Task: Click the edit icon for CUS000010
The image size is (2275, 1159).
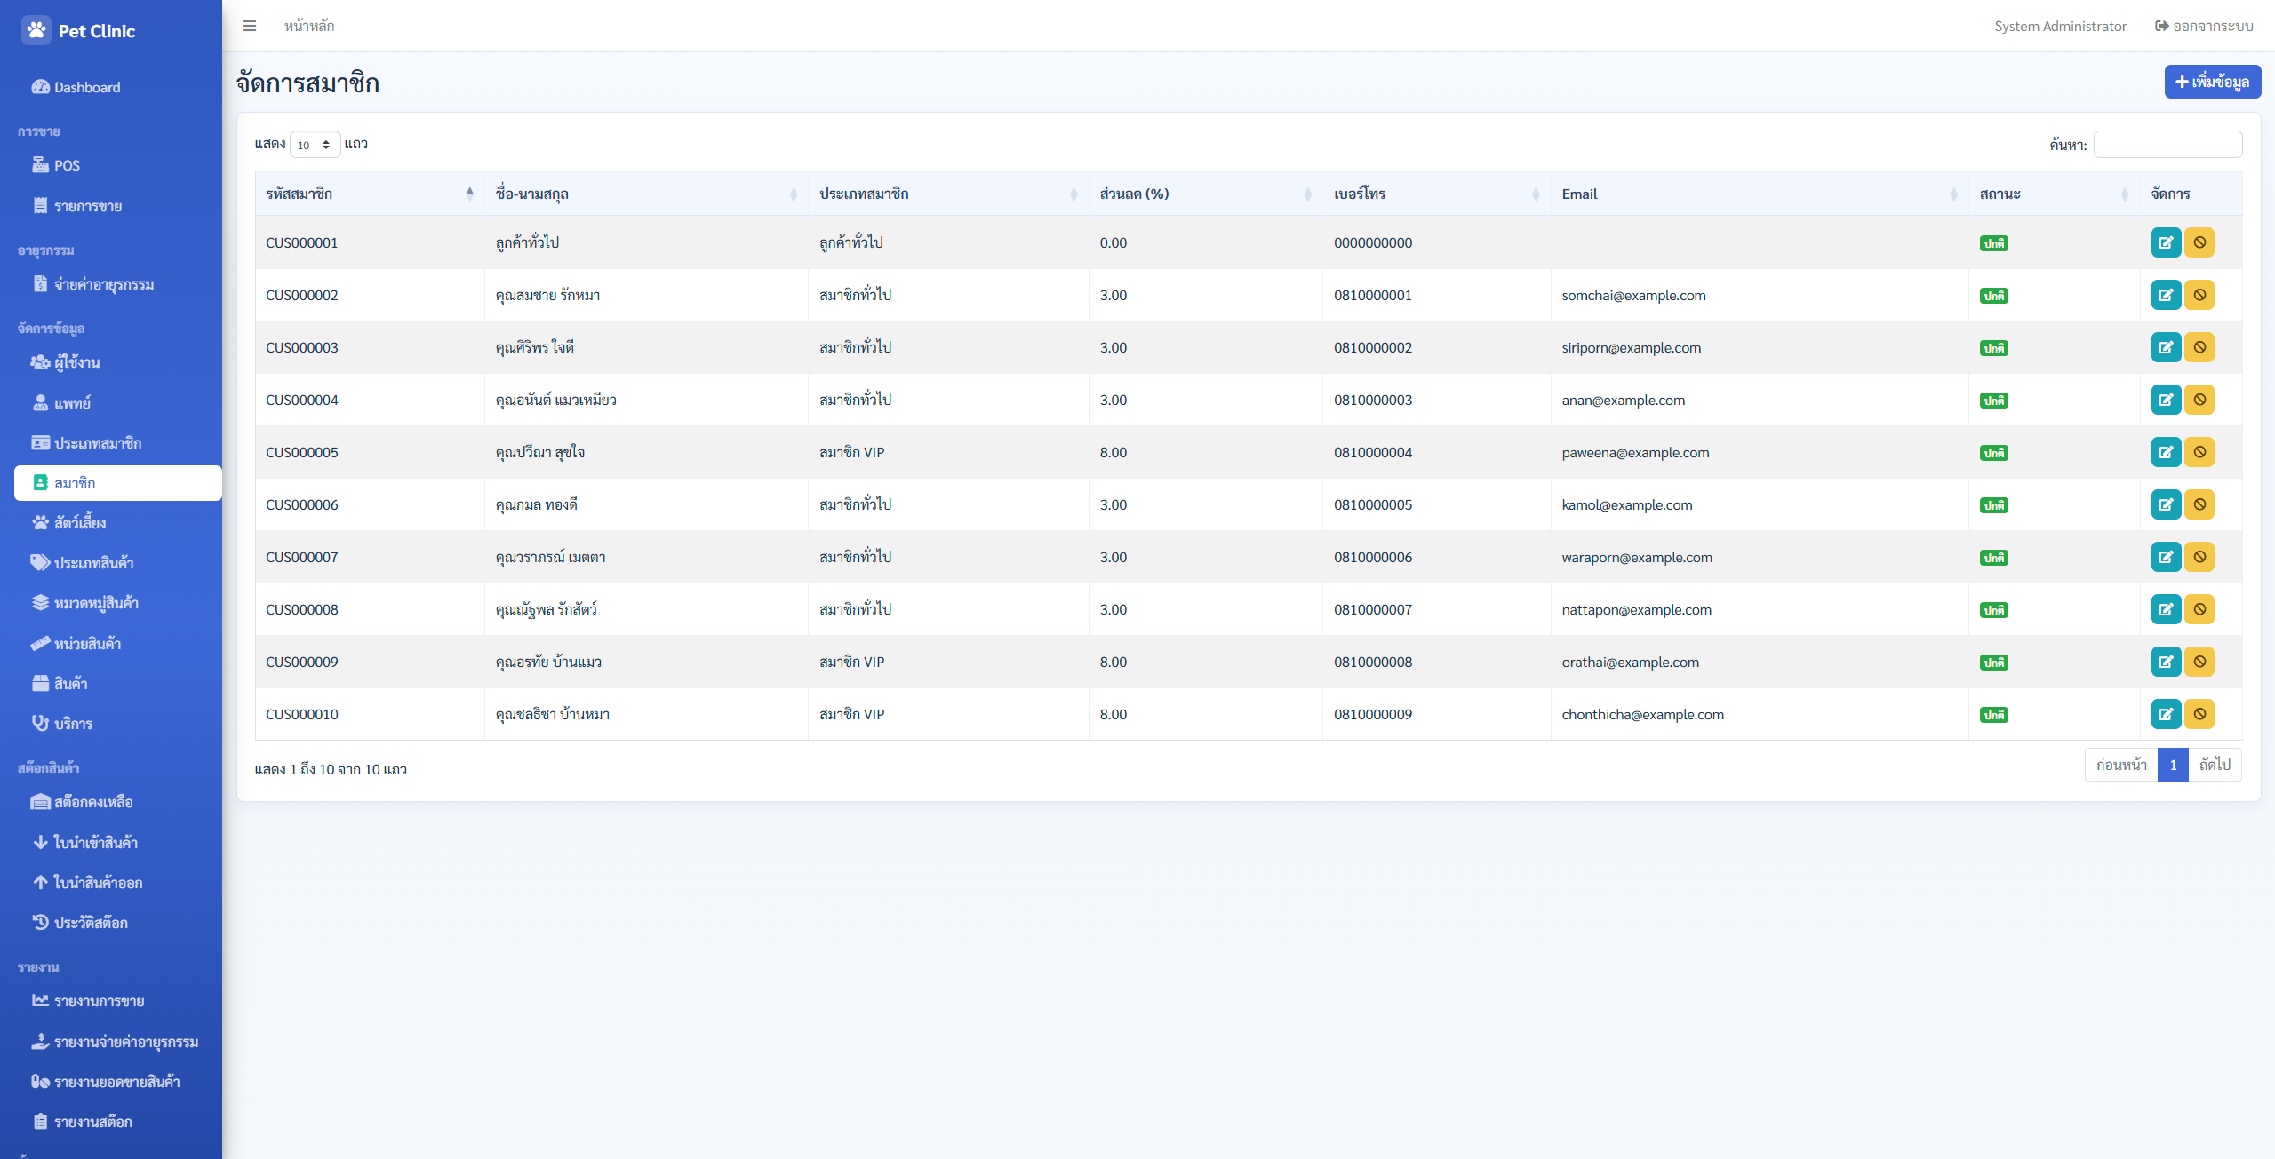Action: (x=2166, y=714)
